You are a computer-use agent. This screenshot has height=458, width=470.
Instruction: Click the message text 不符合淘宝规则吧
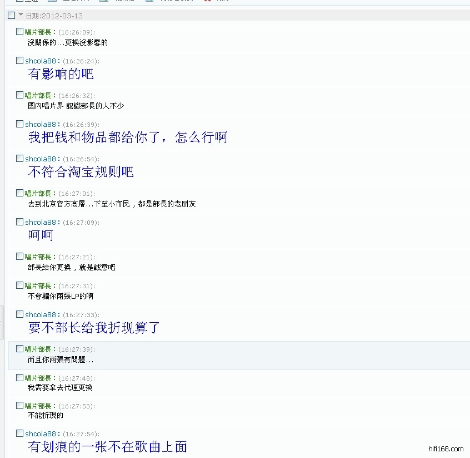81,172
